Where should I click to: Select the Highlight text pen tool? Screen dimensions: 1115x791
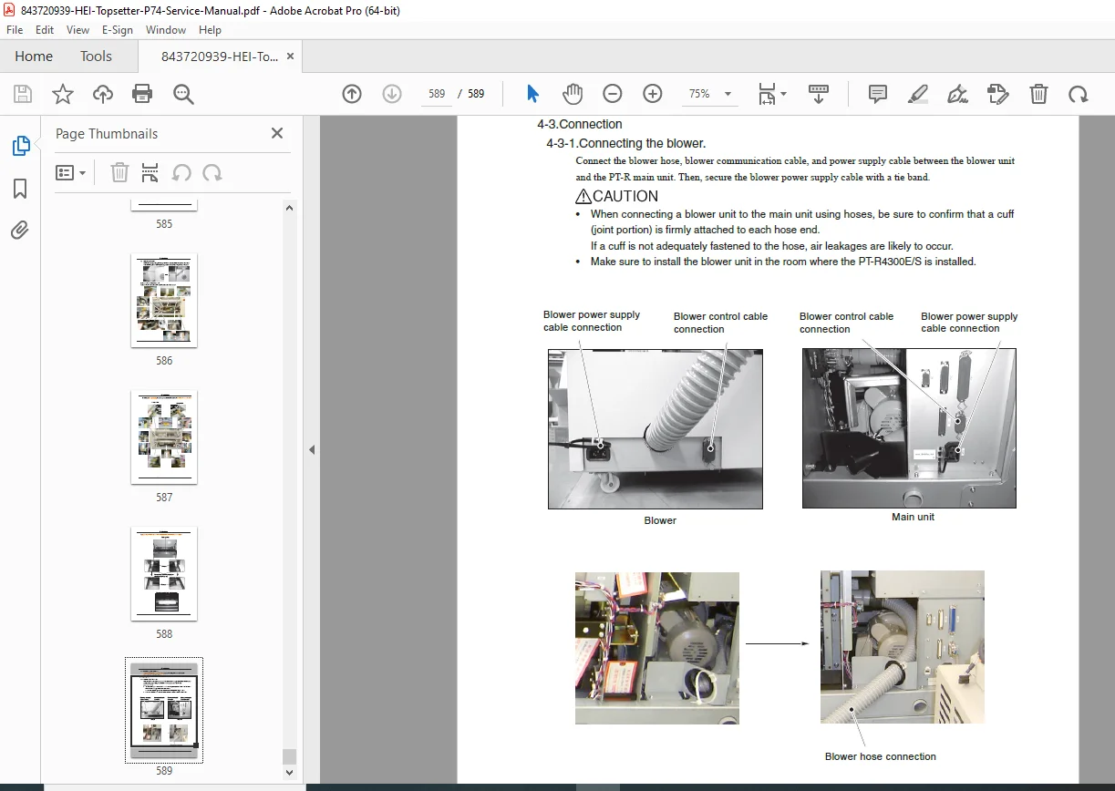pyautogui.click(x=918, y=94)
